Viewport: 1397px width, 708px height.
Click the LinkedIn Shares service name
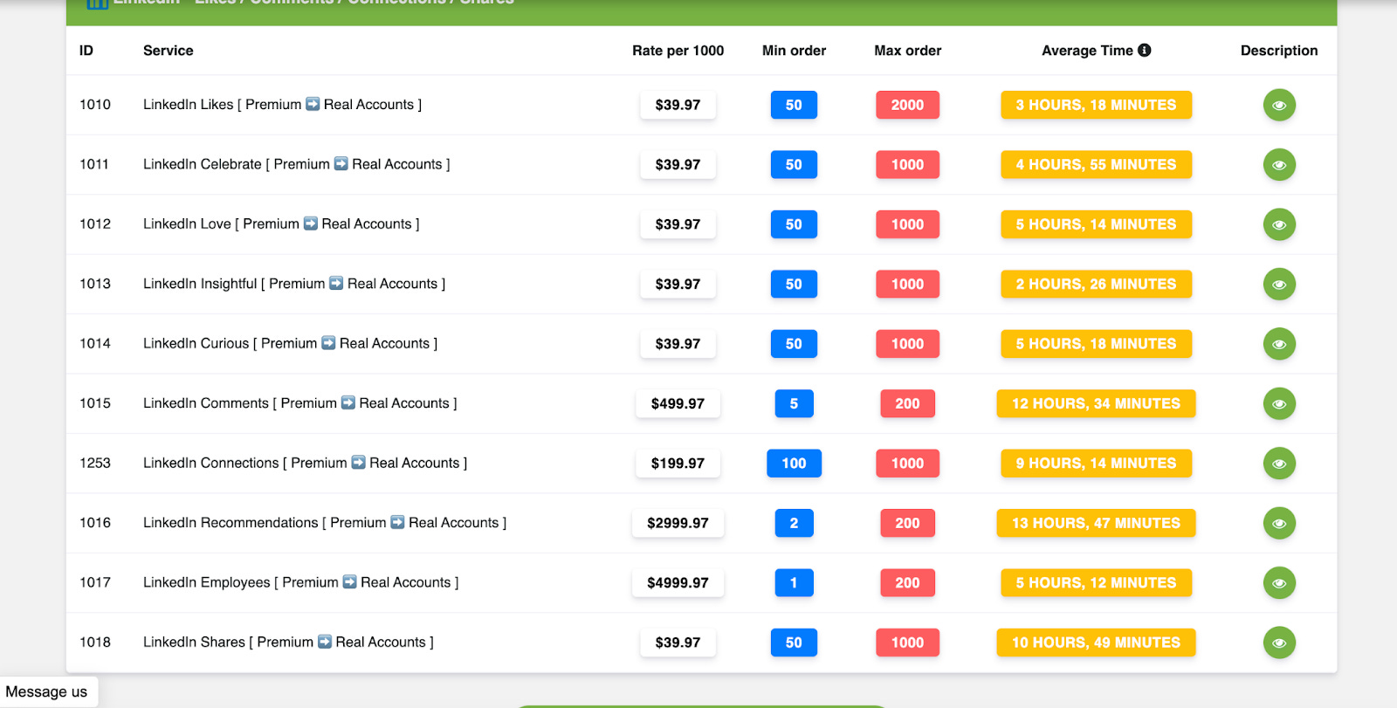coord(288,643)
